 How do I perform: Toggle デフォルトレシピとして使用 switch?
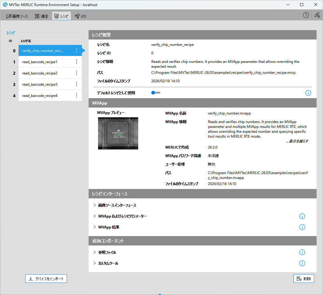[x=156, y=93]
